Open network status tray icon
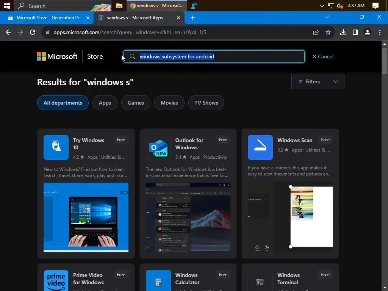The image size is (388, 291). pyautogui.click(x=331, y=6)
